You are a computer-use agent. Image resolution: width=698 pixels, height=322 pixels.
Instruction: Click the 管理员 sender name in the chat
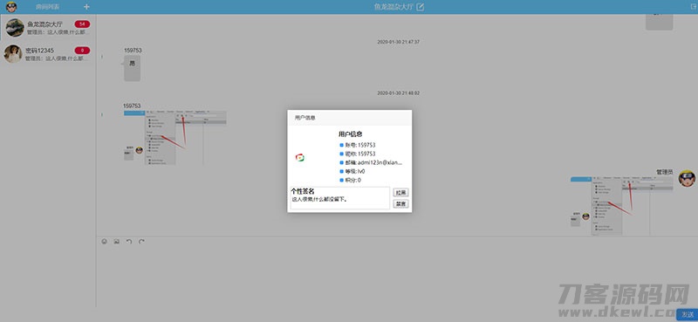click(665, 172)
